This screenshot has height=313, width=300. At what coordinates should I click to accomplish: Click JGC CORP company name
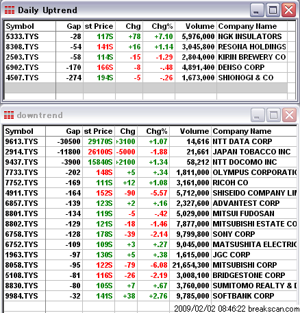(232, 255)
